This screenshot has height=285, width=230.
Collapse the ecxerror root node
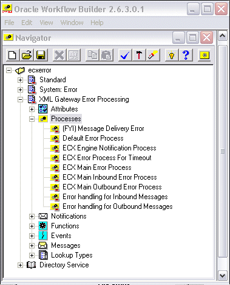8,71
